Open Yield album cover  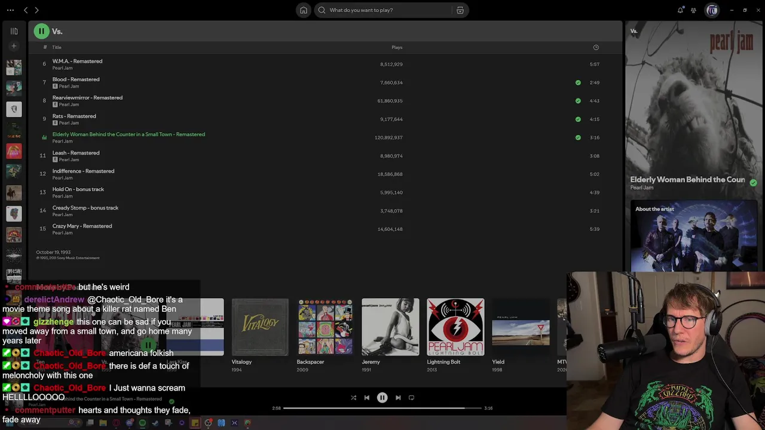click(521, 327)
